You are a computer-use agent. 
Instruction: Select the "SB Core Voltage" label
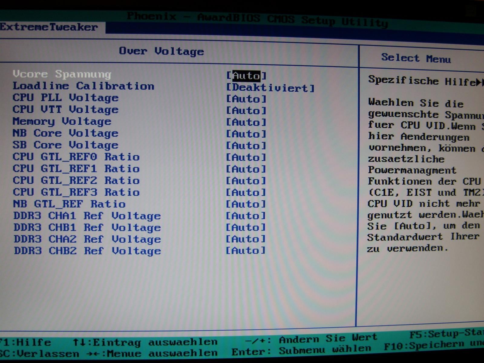pos(66,145)
